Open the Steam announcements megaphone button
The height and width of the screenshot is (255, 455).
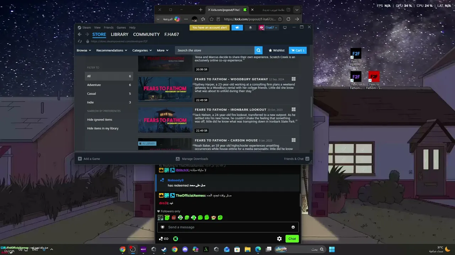[237, 28]
